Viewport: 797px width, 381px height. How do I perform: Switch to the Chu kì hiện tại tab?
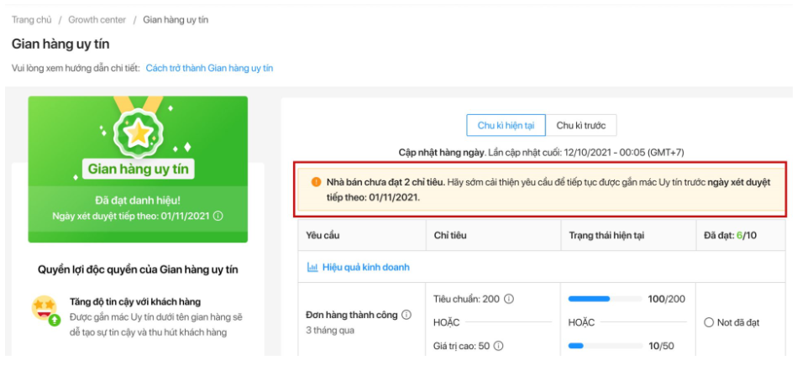(x=506, y=126)
